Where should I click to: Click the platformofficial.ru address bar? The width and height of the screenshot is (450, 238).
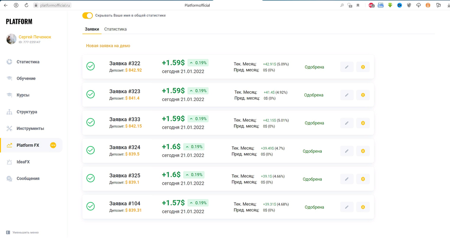[55, 5]
